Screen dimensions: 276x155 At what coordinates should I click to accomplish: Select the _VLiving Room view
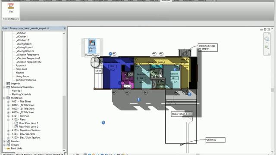24,44
